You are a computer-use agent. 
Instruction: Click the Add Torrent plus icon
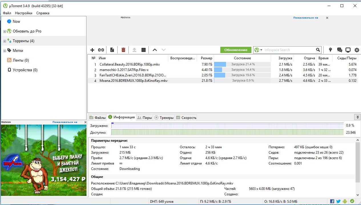click(92, 50)
